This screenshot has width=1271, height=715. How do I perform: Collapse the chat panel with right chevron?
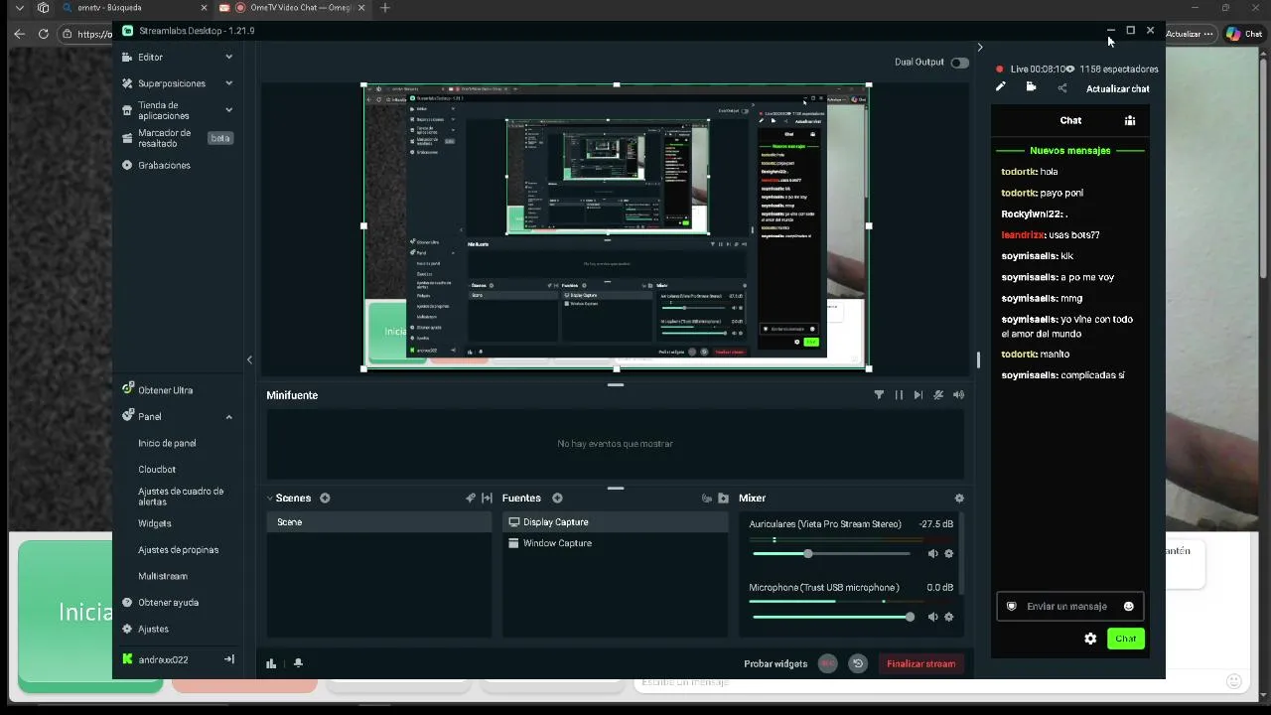point(980,48)
